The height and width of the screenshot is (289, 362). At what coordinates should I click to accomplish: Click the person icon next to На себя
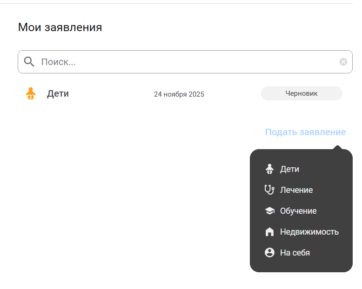[269, 253]
